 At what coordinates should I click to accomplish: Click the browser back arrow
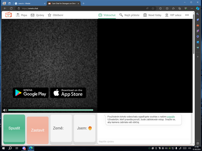click(5, 8)
